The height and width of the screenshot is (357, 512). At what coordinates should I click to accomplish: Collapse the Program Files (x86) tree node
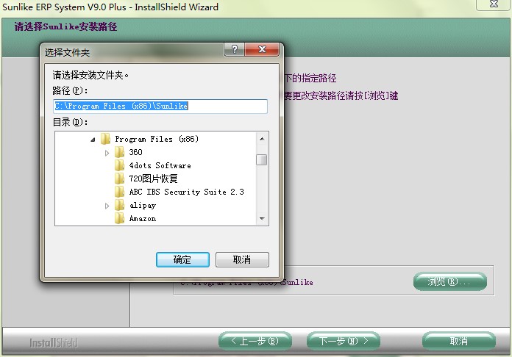[x=93, y=140]
